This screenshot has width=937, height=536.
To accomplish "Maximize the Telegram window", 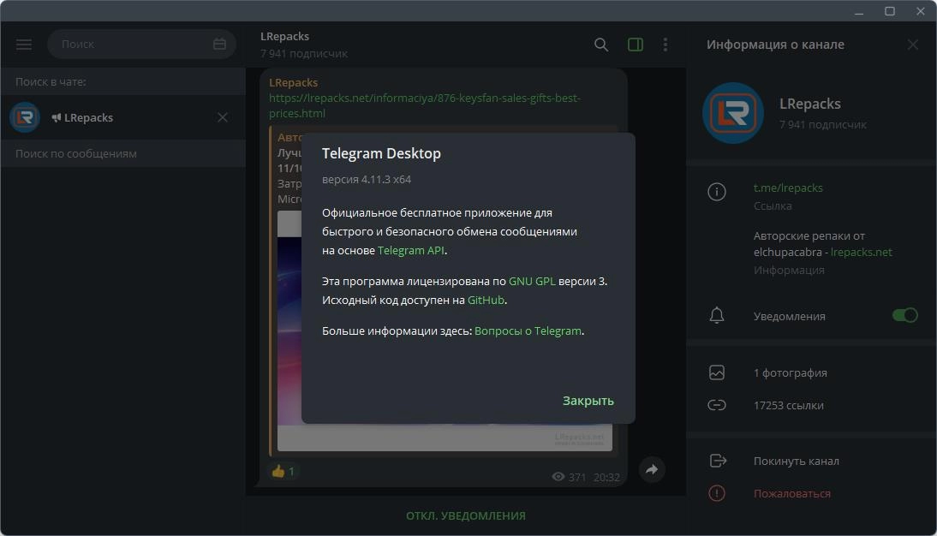I will 890,11.
